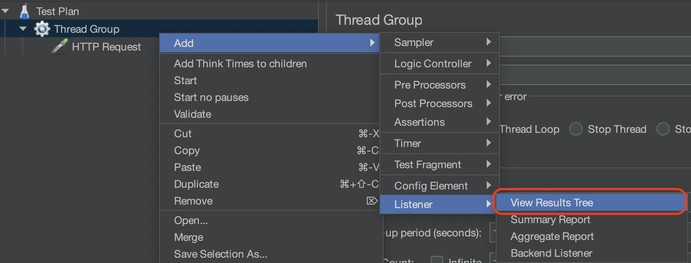This screenshot has width=691, height=263.
Task: Click Add Think Times to children
Action: point(240,64)
